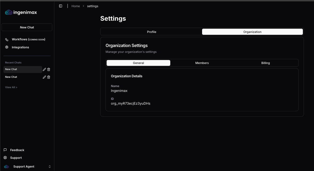Click the Workflows icon in sidebar
The width and height of the screenshot is (314, 171).
7,40
